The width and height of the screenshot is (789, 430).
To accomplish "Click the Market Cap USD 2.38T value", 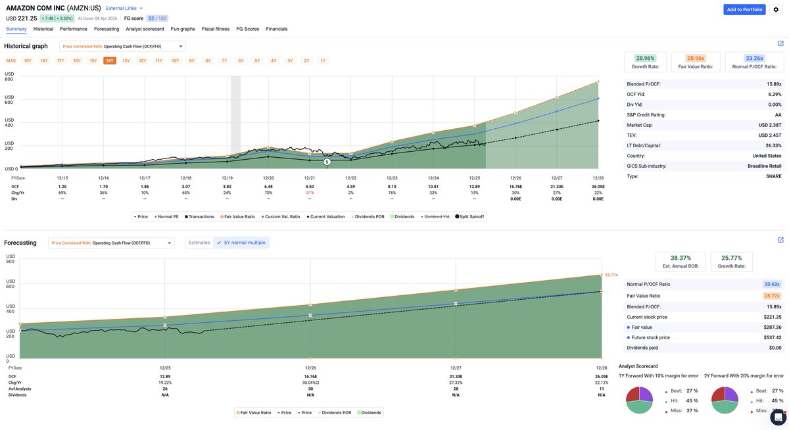I will coord(770,125).
